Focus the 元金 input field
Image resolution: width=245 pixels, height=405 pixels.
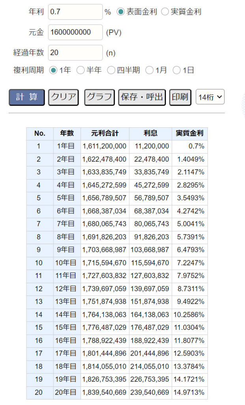click(75, 32)
